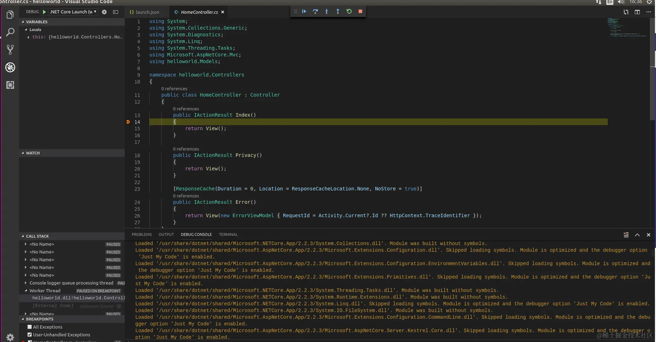Collapse the Worker Thread entry
The height and width of the screenshot is (342, 656).
[26, 291]
